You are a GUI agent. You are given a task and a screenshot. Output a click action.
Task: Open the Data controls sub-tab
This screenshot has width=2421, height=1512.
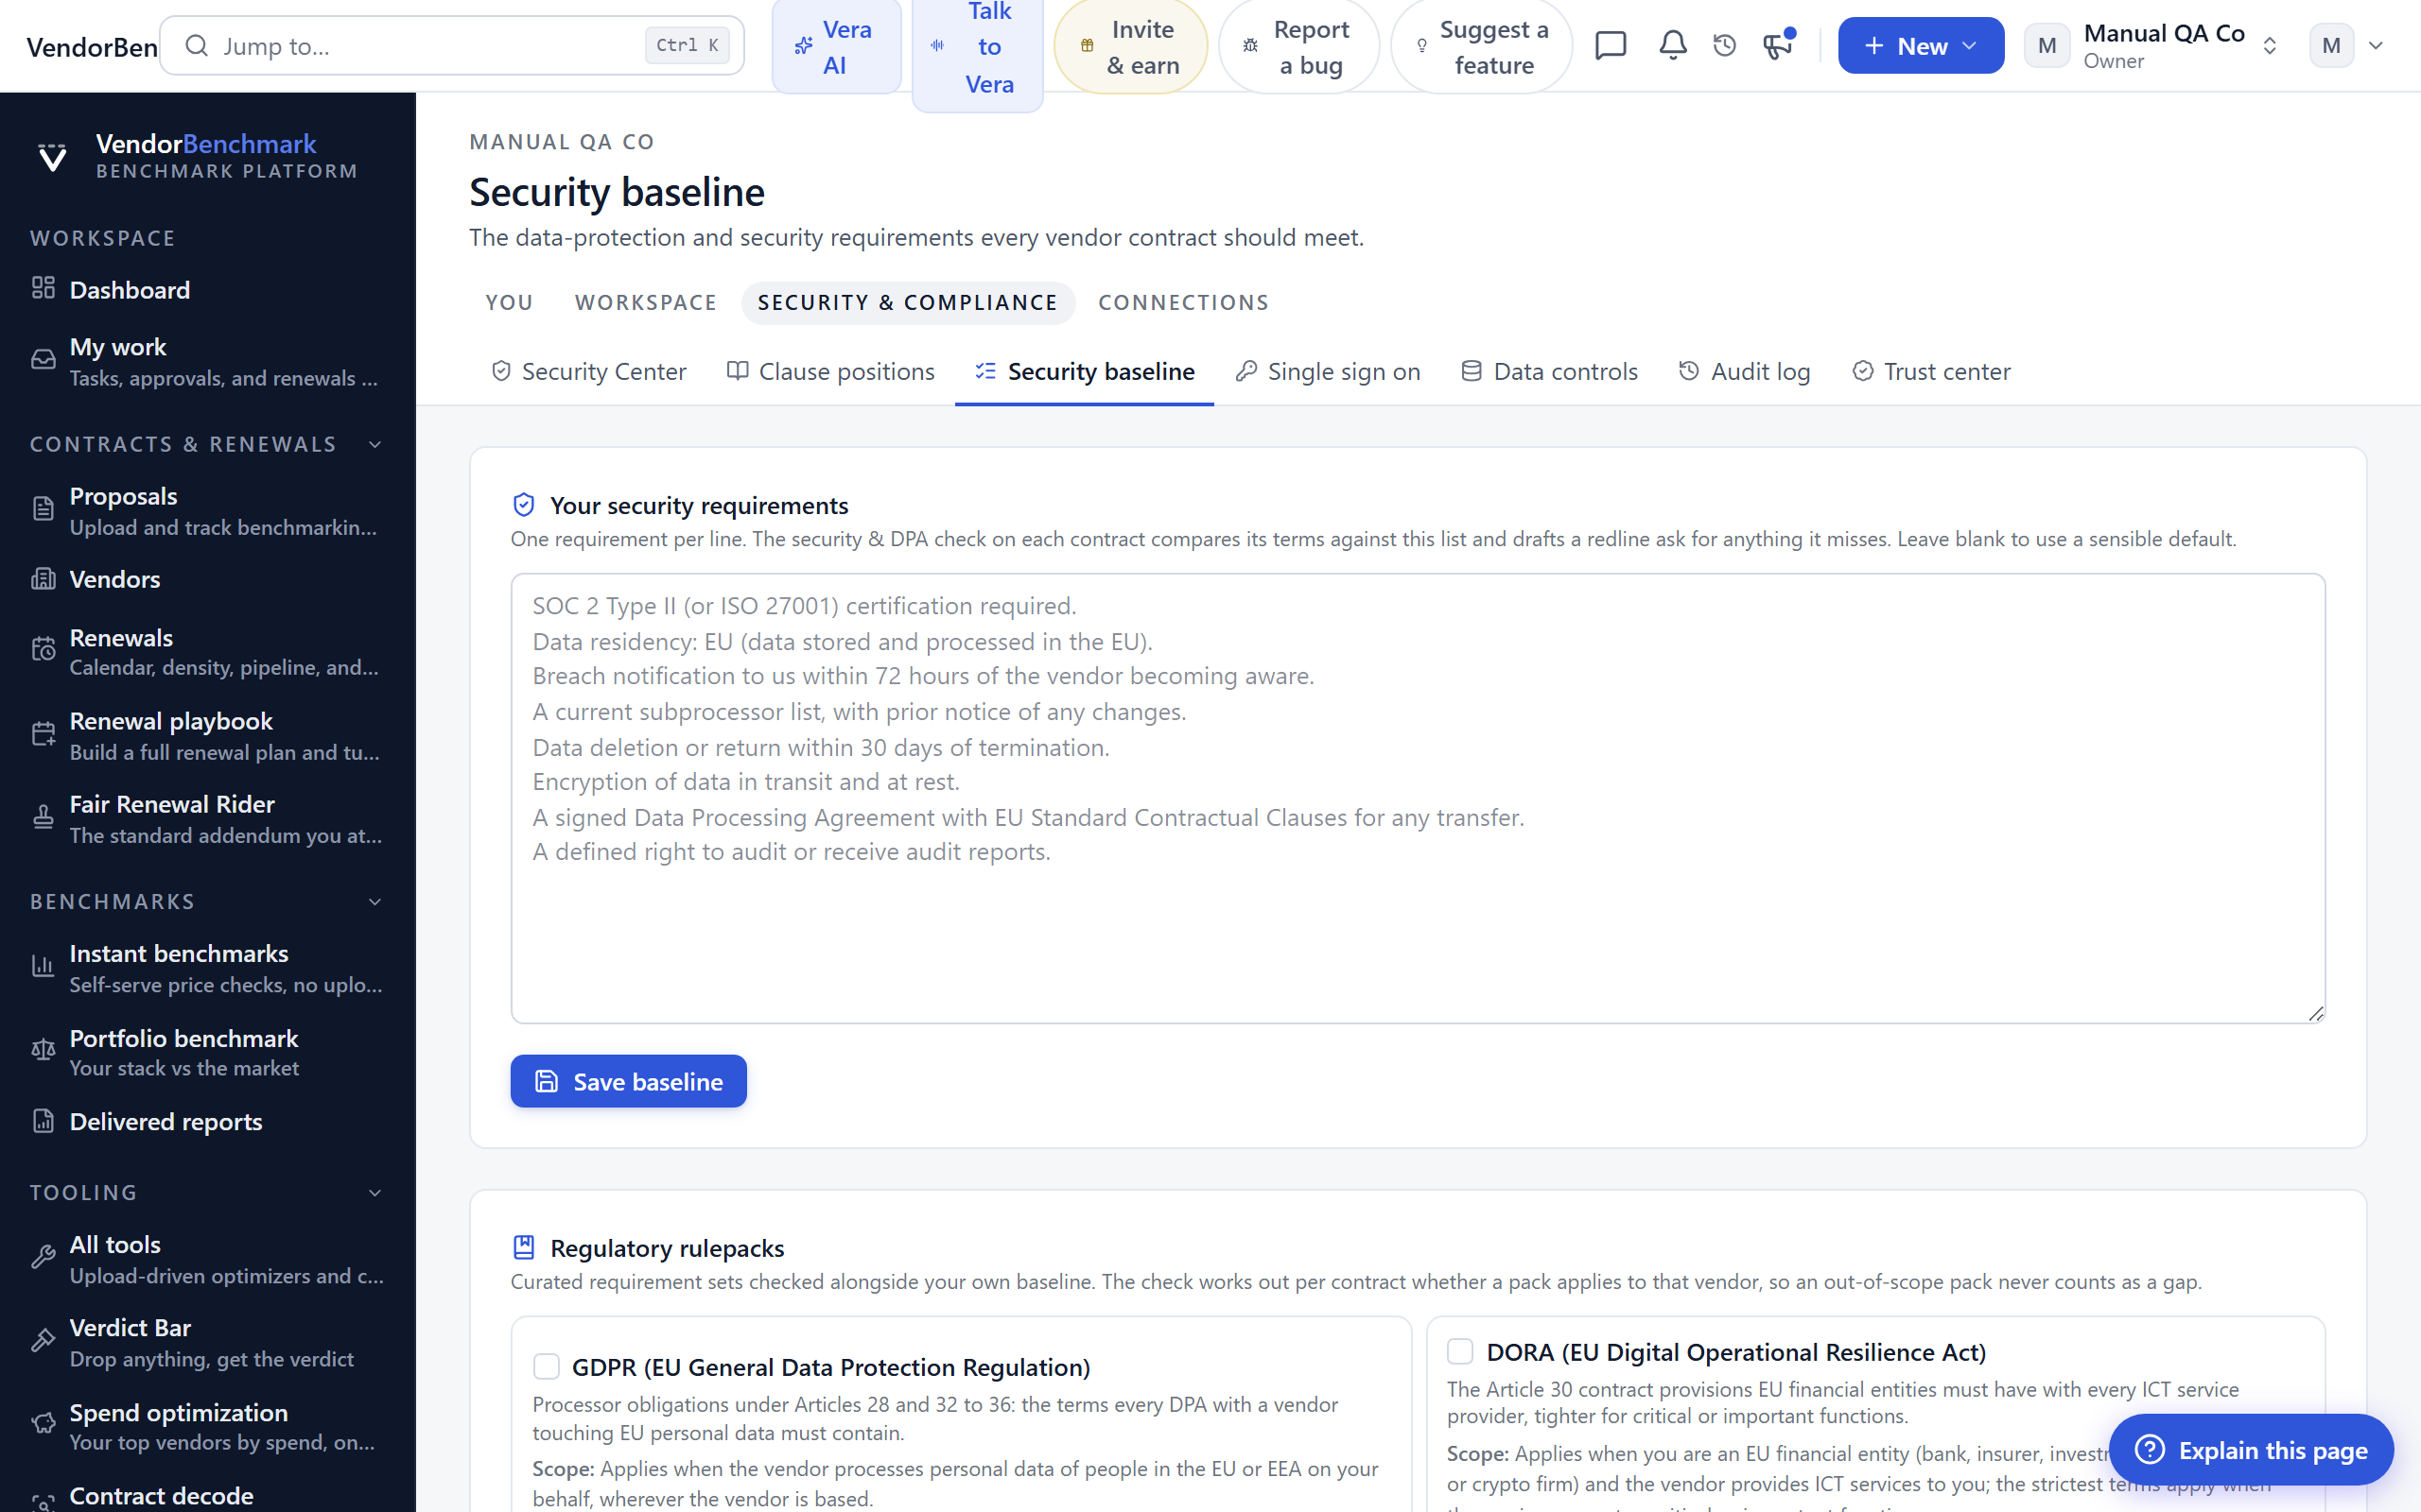pos(1549,371)
